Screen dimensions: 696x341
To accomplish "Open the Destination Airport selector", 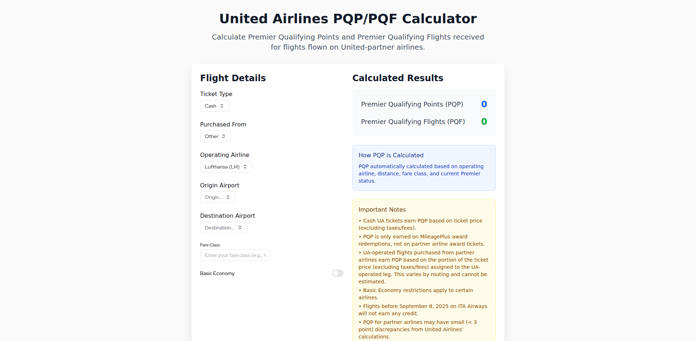I will (223, 228).
